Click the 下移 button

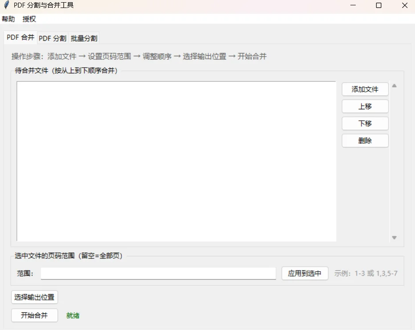(x=365, y=123)
